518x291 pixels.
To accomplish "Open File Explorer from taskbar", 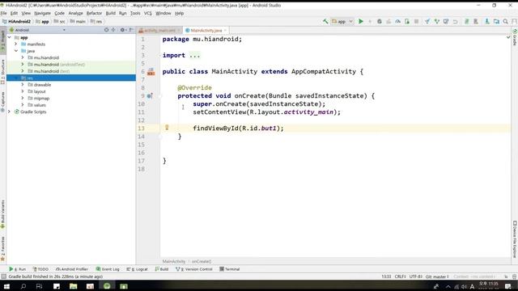I will (x=74, y=286).
